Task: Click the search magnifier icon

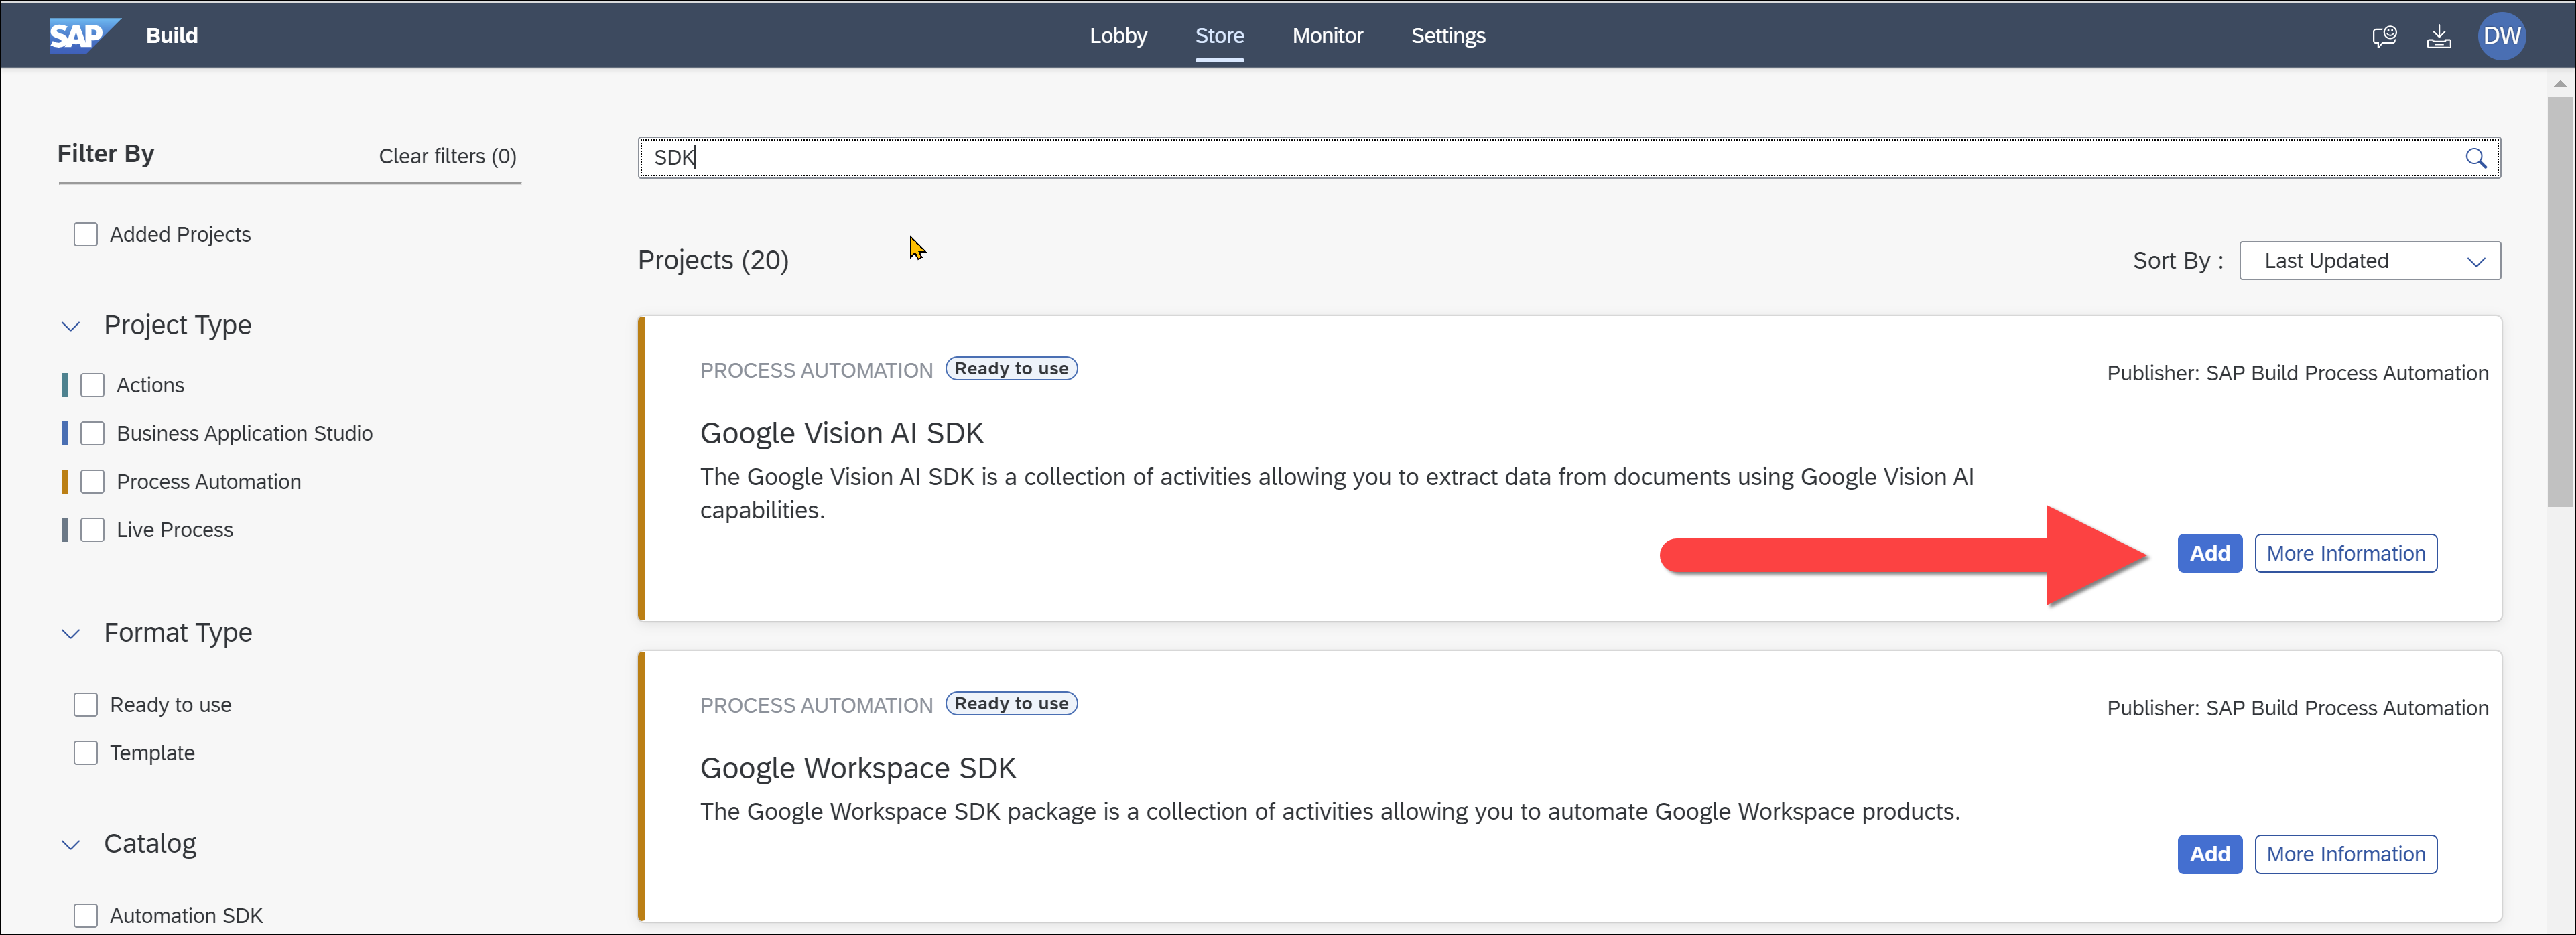Action: (x=2475, y=158)
